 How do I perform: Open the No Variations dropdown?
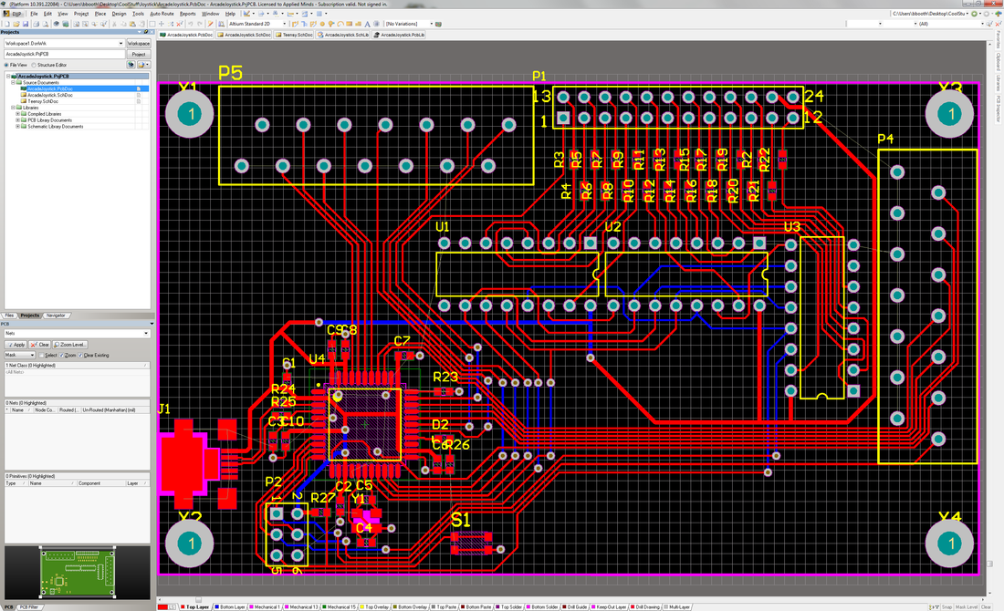click(x=433, y=24)
